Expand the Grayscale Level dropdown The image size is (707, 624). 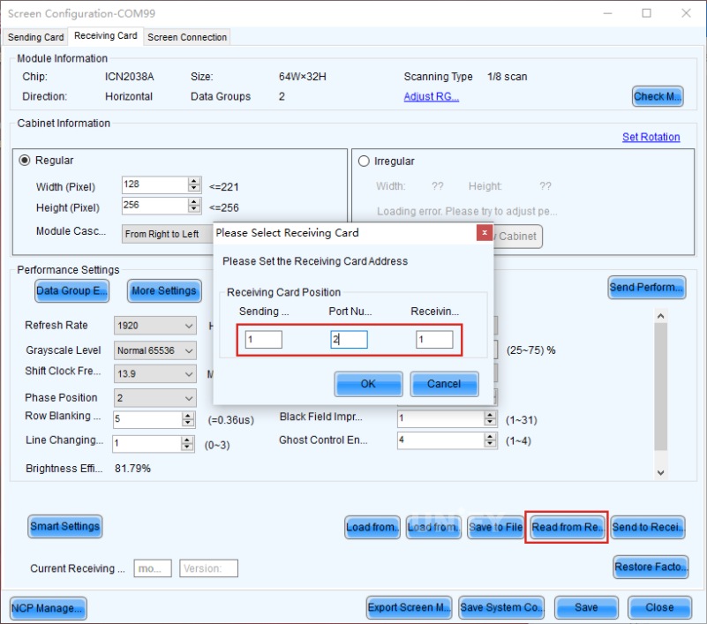(x=155, y=350)
